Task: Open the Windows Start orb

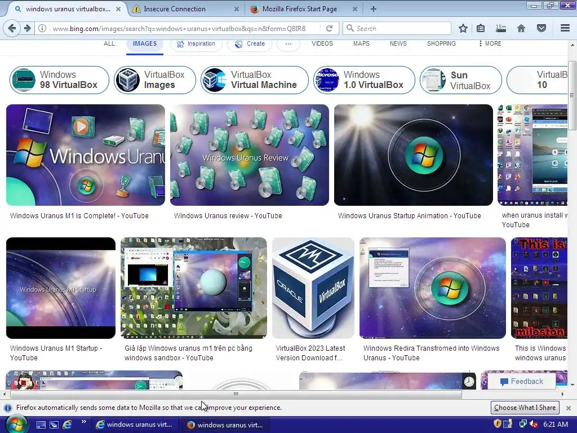Action: [x=16, y=424]
